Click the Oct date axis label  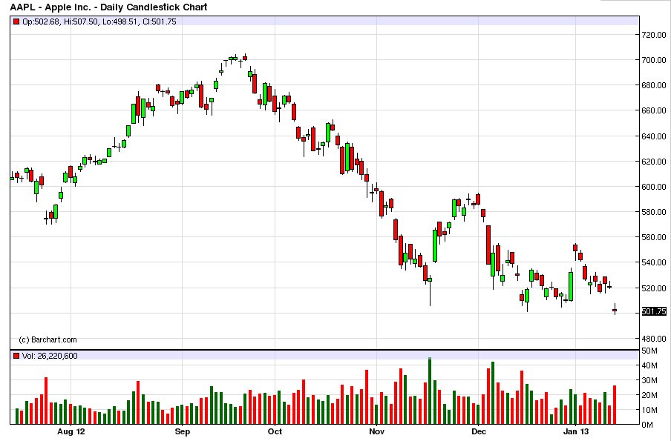[x=275, y=431]
